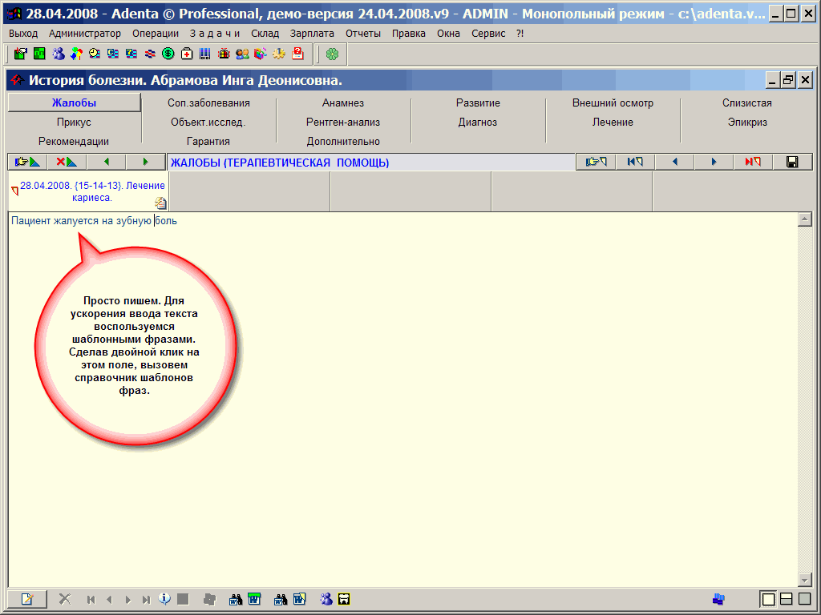This screenshot has width=821, height=615.
Task: Click the red cross medical kit icon
Action: point(187,54)
